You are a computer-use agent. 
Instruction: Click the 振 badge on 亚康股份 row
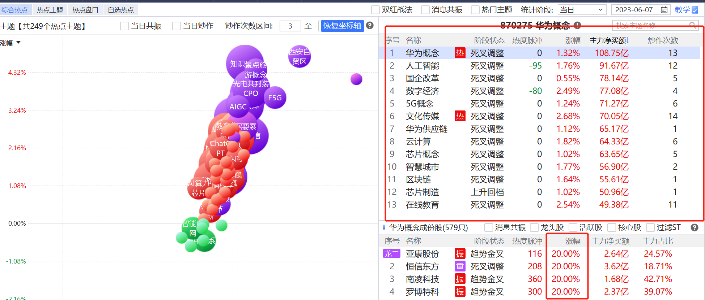click(460, 254)
